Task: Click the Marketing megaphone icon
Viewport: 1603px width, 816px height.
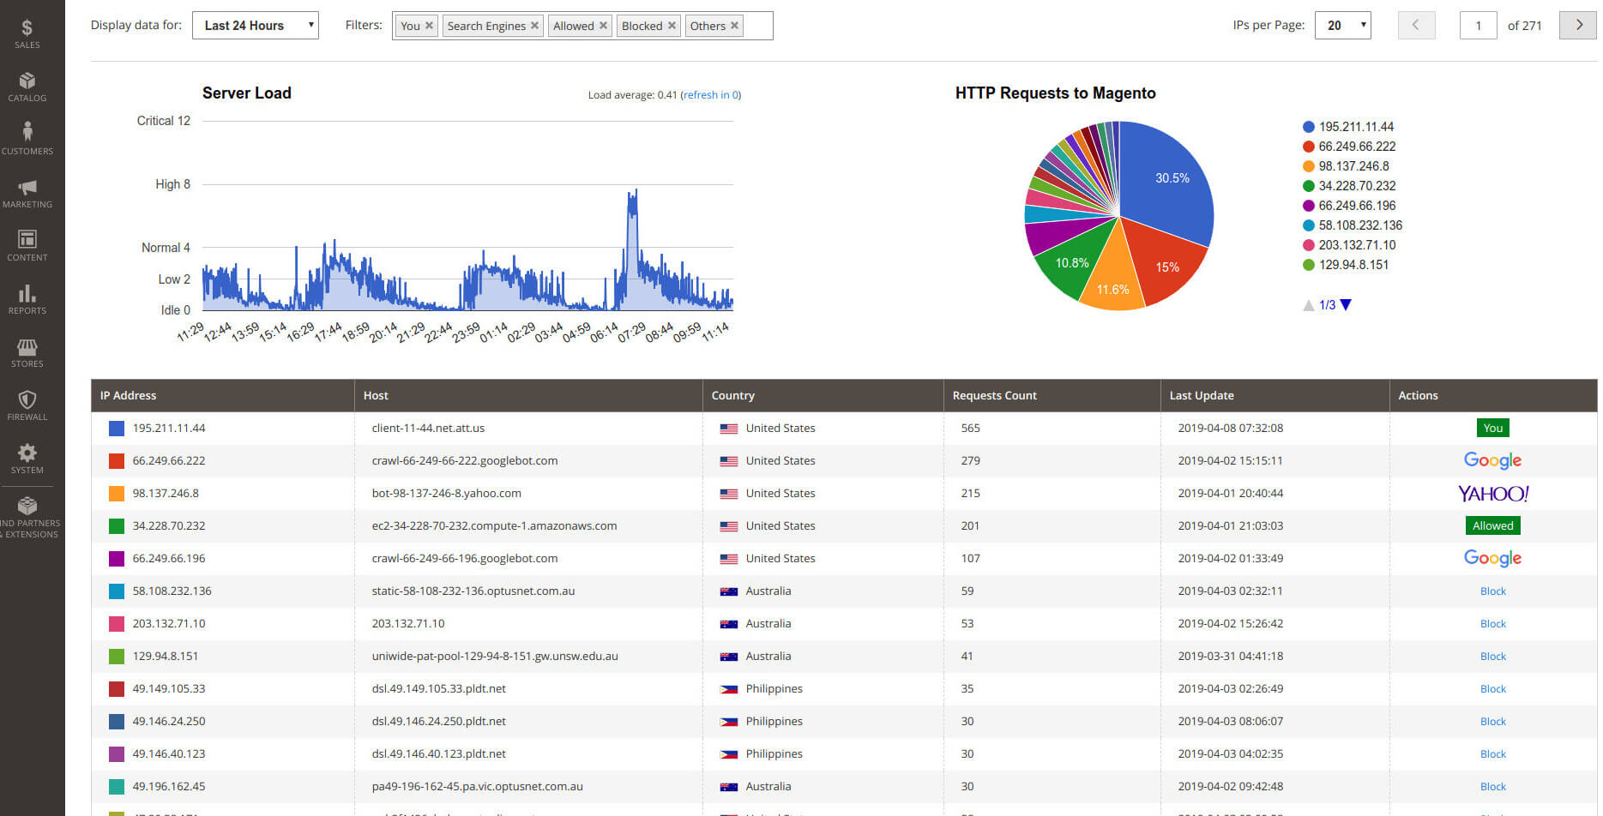Action: click(x=27, y=190)
